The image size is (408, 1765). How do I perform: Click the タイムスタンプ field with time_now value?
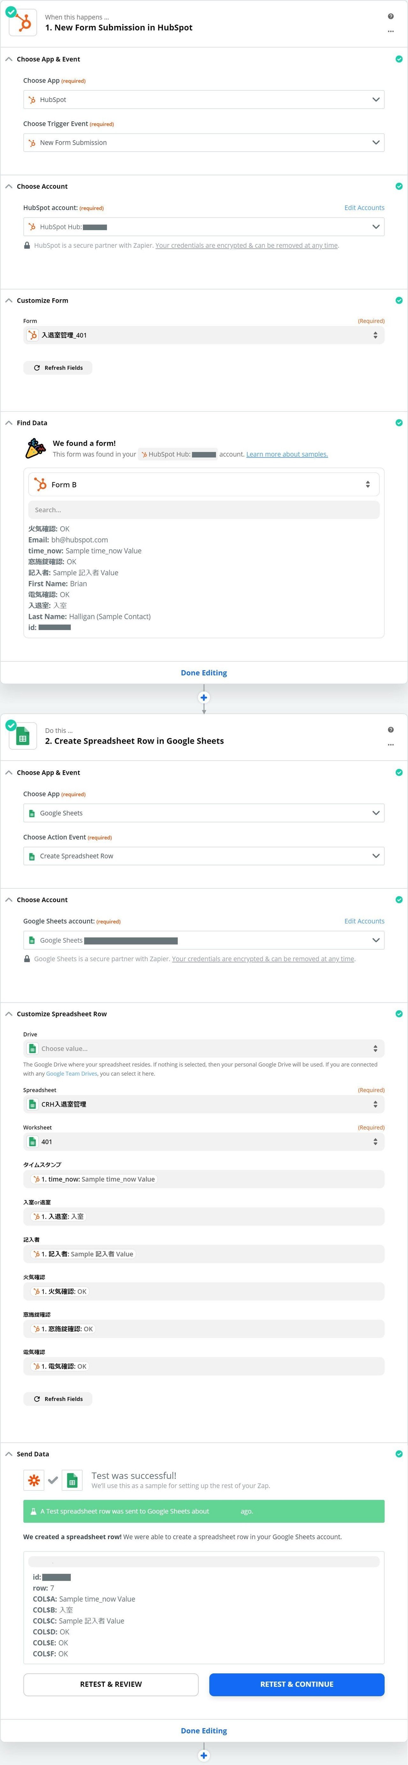(204, 1179)
